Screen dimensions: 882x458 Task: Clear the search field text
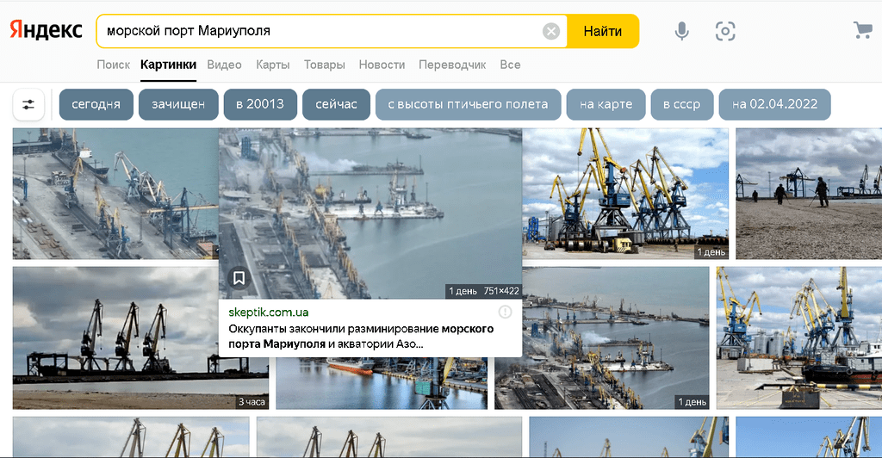coord(551,32)
